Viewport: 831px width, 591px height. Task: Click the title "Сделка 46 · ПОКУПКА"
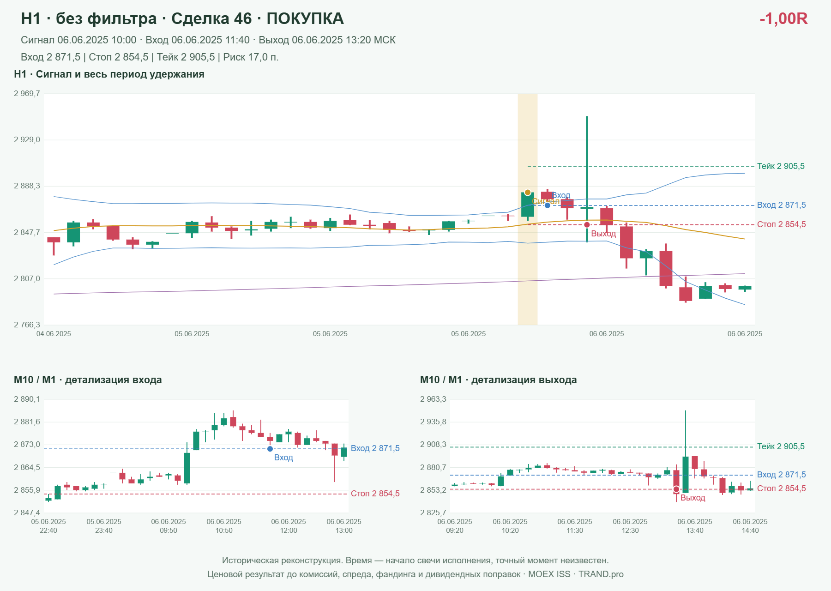[x=257, y=18]
